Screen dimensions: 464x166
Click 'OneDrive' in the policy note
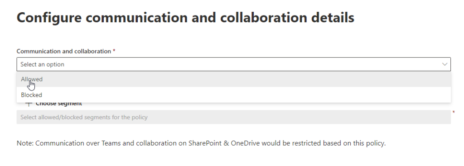click(x=245, y=143)
